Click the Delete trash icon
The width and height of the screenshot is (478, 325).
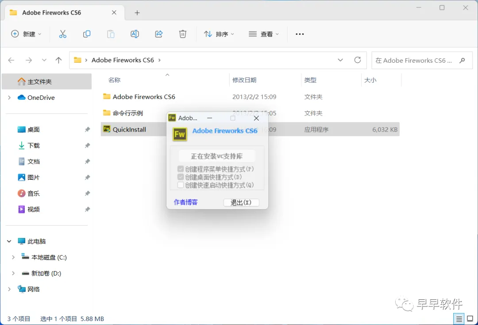pyautogui.click(x=183, y=34)
